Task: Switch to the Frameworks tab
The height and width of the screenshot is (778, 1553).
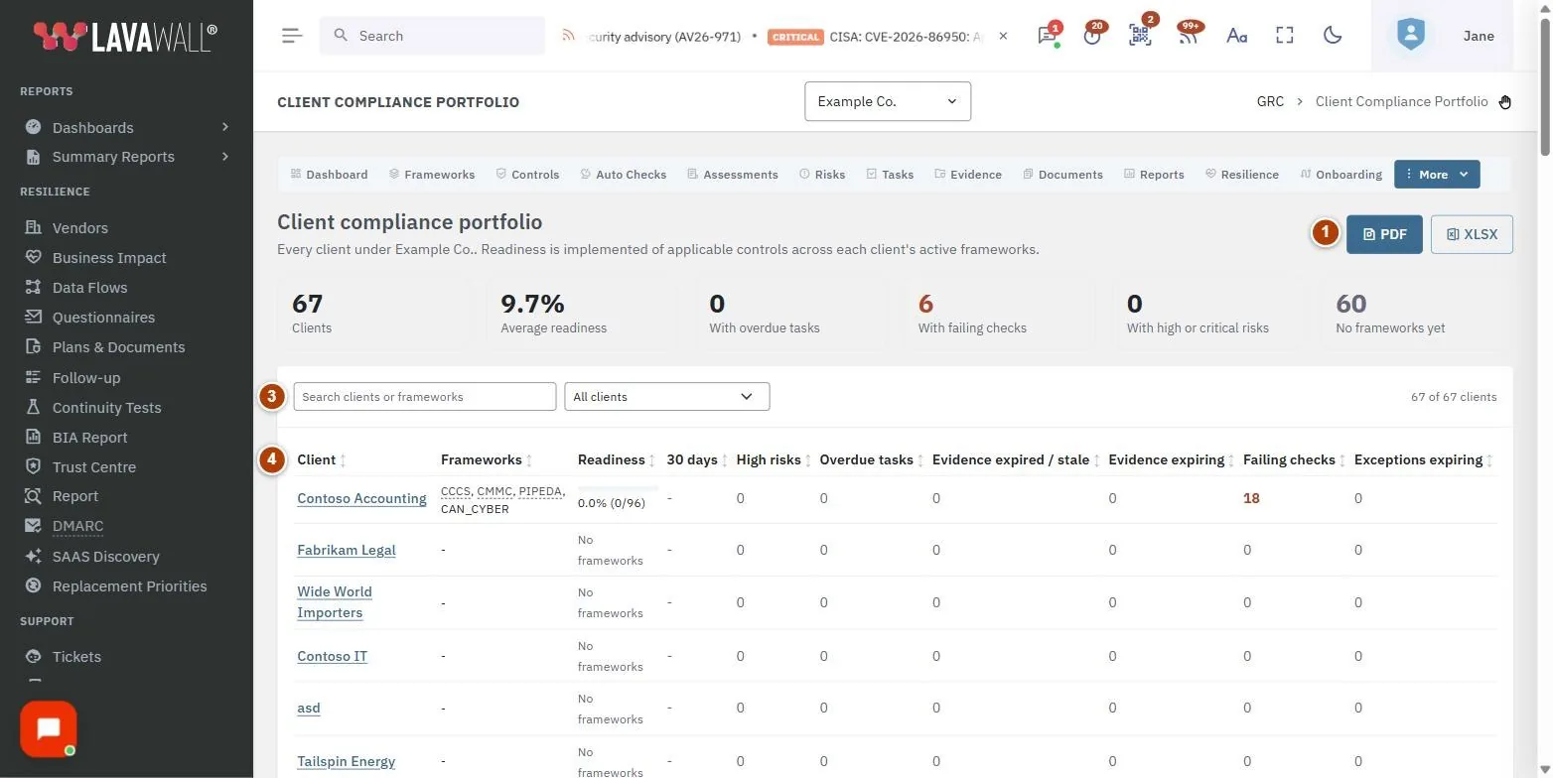Action: coord(431,174)
